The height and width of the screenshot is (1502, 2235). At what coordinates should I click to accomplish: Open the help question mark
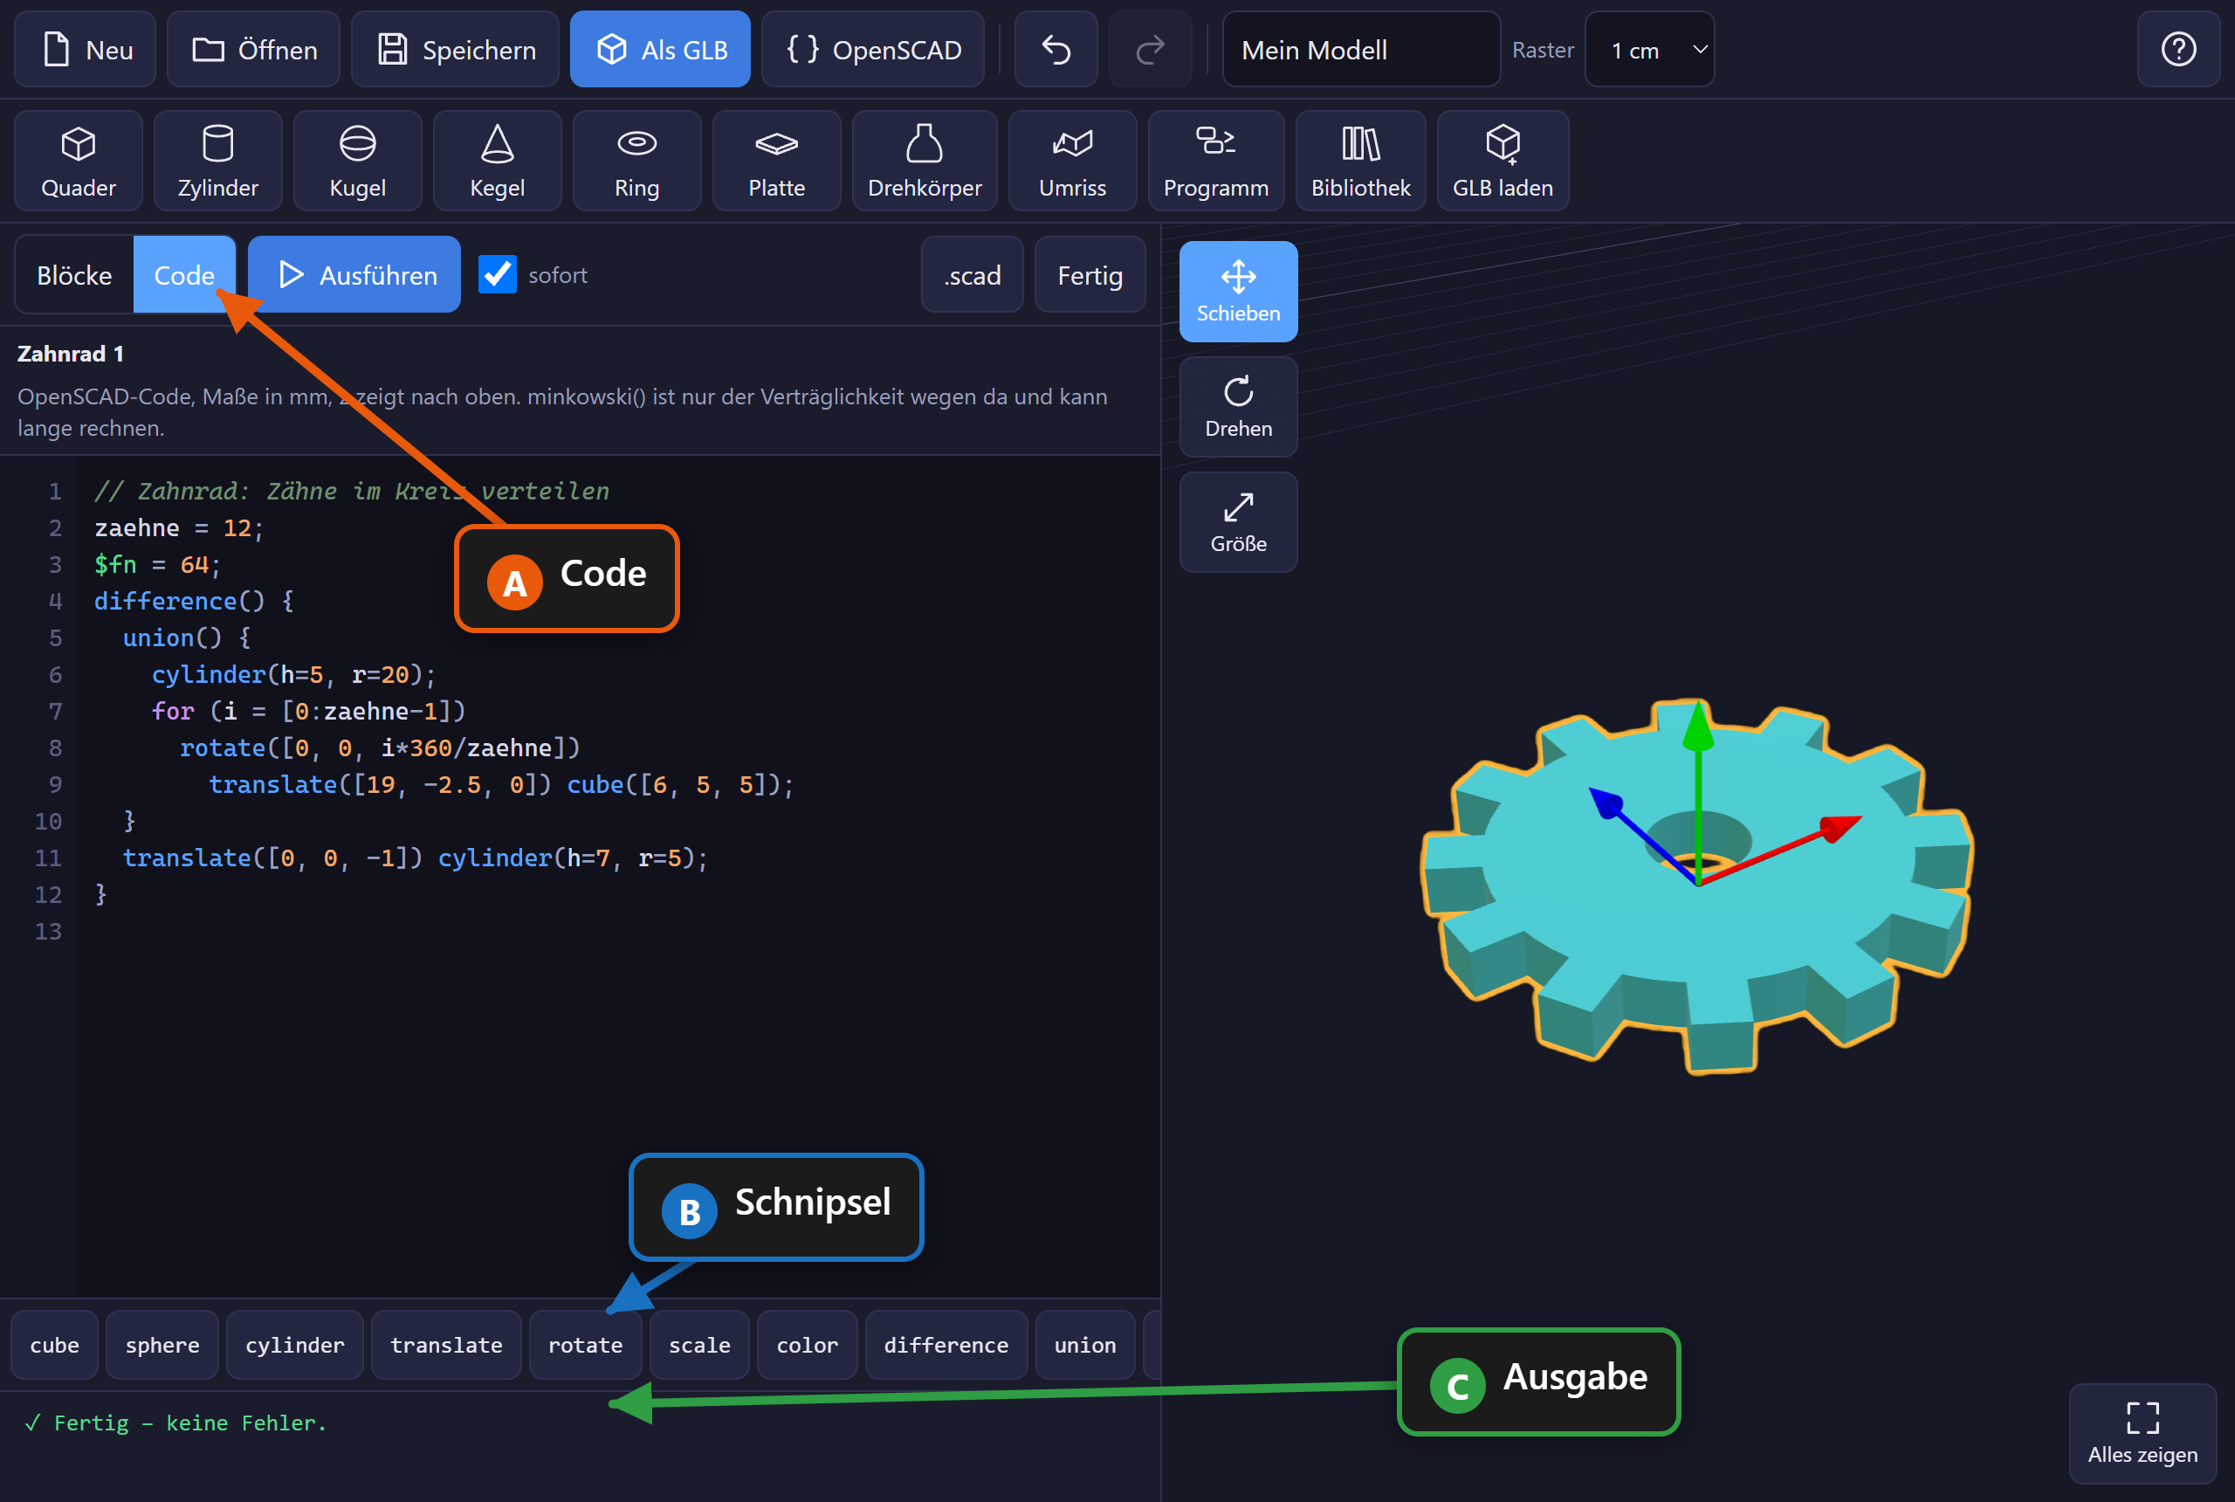2178,50
